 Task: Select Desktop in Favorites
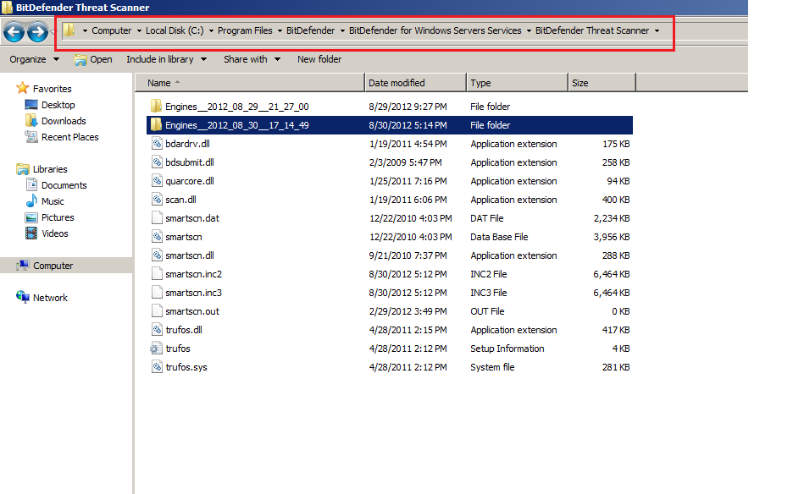tap(58, 105)
